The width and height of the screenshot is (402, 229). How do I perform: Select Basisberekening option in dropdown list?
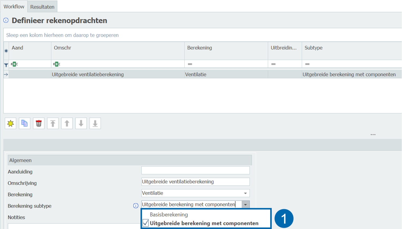169,214
